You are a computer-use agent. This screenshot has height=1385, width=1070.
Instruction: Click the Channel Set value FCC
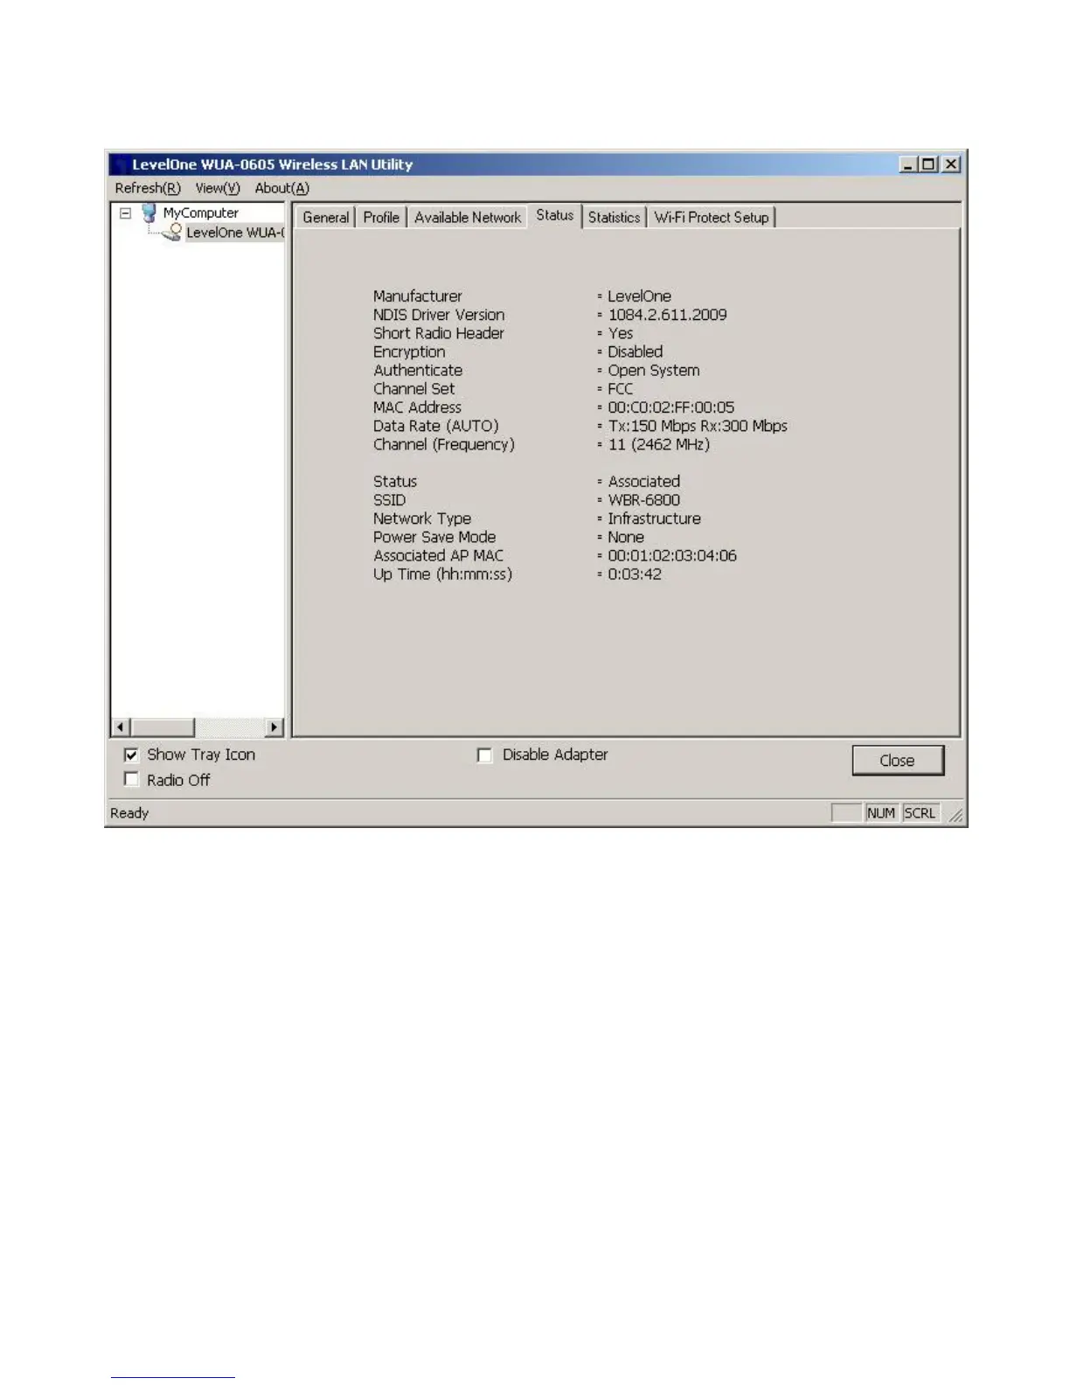click(620, 389)
